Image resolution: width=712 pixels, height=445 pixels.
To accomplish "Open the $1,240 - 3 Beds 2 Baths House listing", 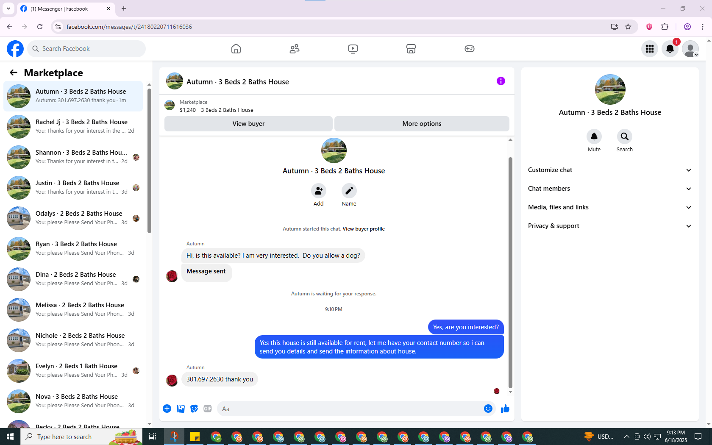I will point(217,110).
